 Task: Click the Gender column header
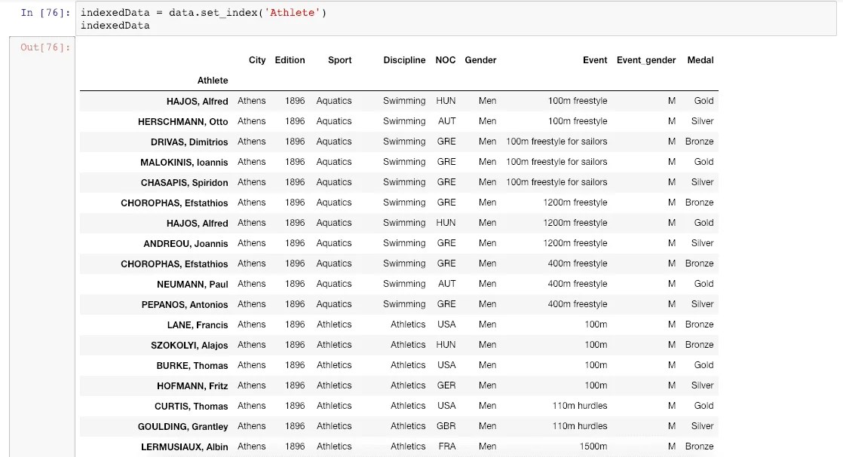(x=480, y=60)
